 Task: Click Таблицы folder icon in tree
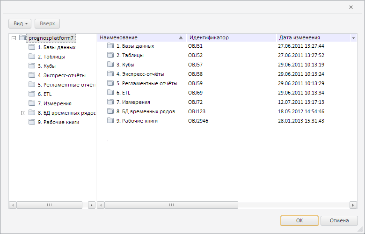(32, 57)
